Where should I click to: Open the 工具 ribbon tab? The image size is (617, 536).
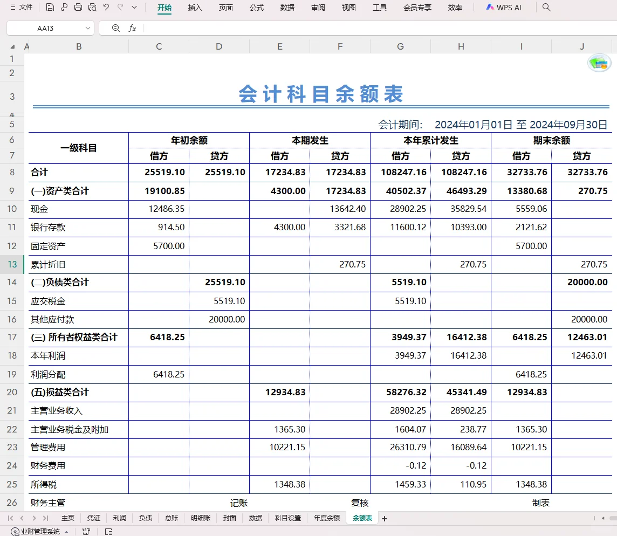click(379, 8)
